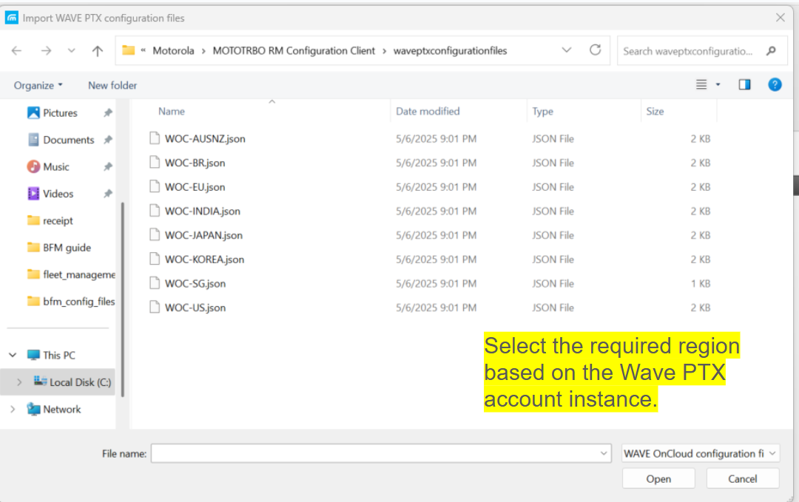Select the WOC-KOREA.json file
The height and width of the screenshot is (502, 799).
204,260
